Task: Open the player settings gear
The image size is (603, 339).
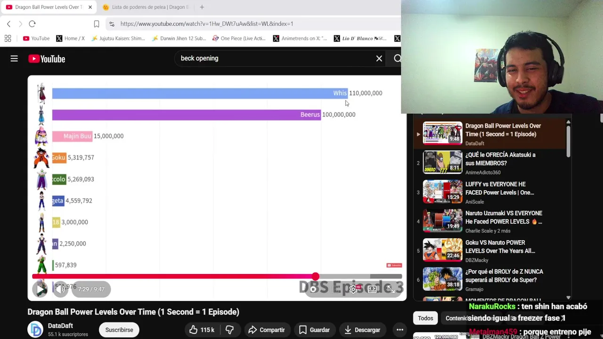Action: (353, 289)
